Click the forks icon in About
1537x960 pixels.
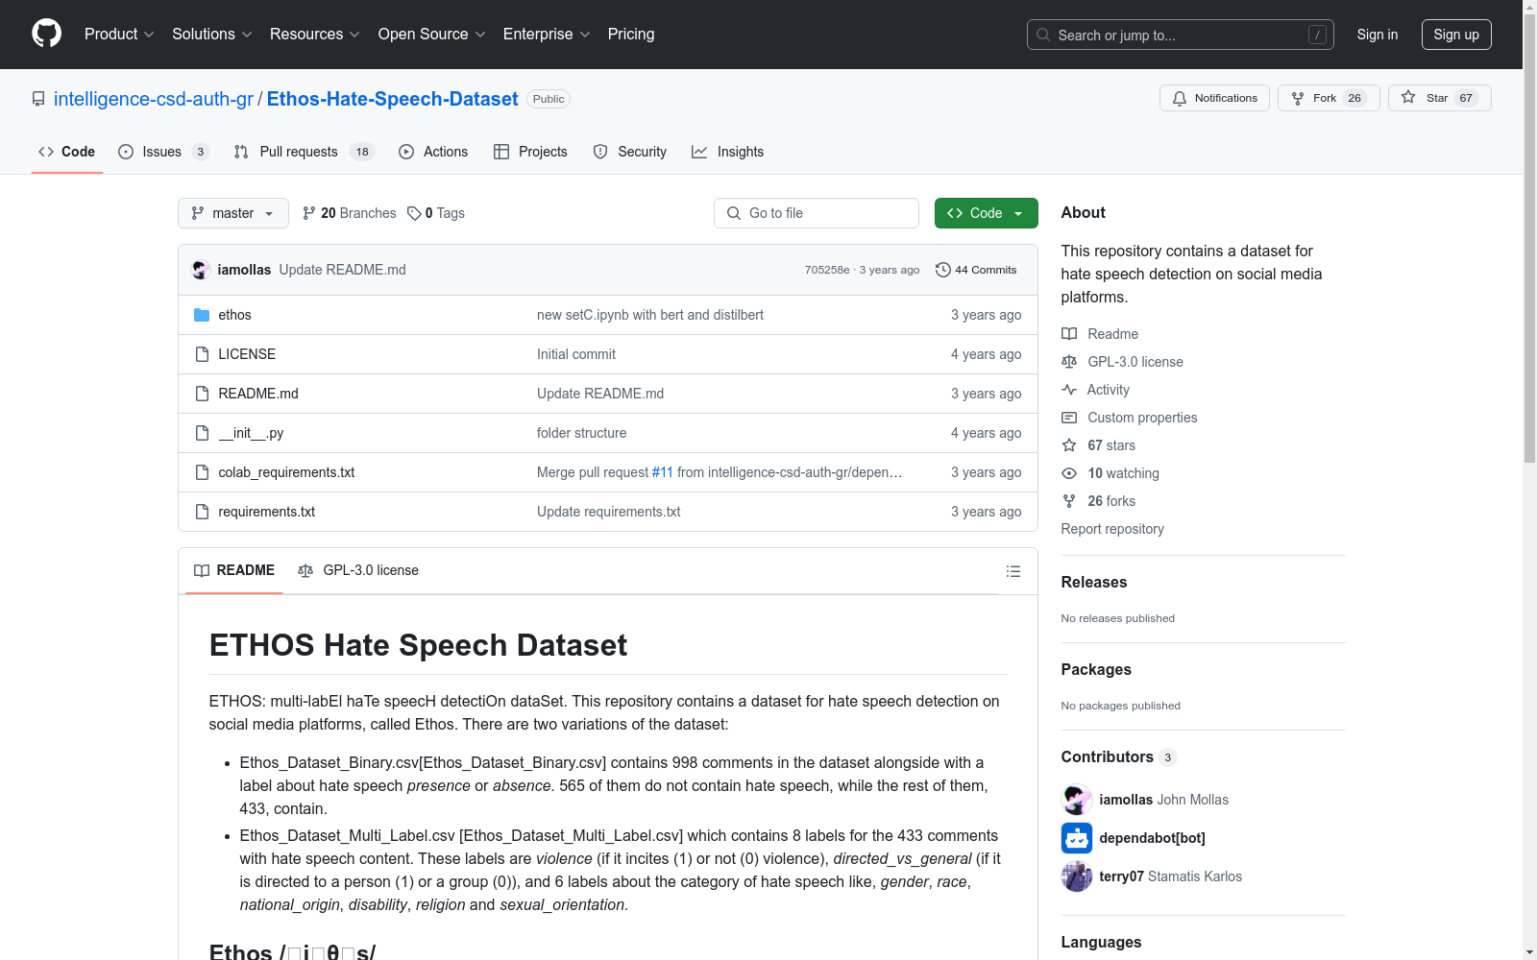[1069, 501]
